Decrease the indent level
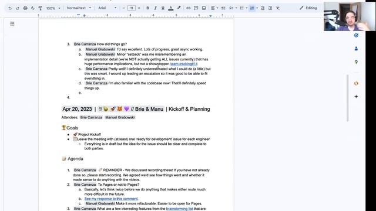Viewport: 376px width, 211px height. click(x=263, y=8)
